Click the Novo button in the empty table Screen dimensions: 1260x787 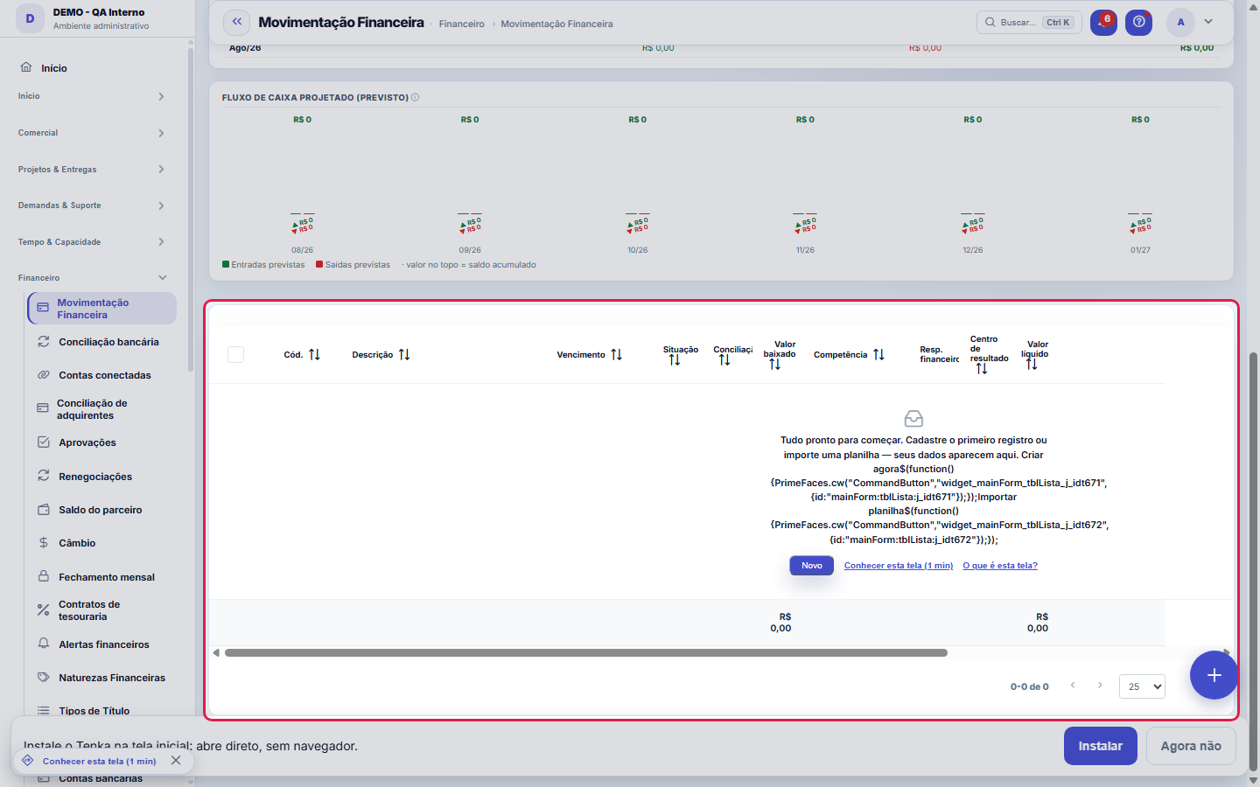click(x=812, y=566)
